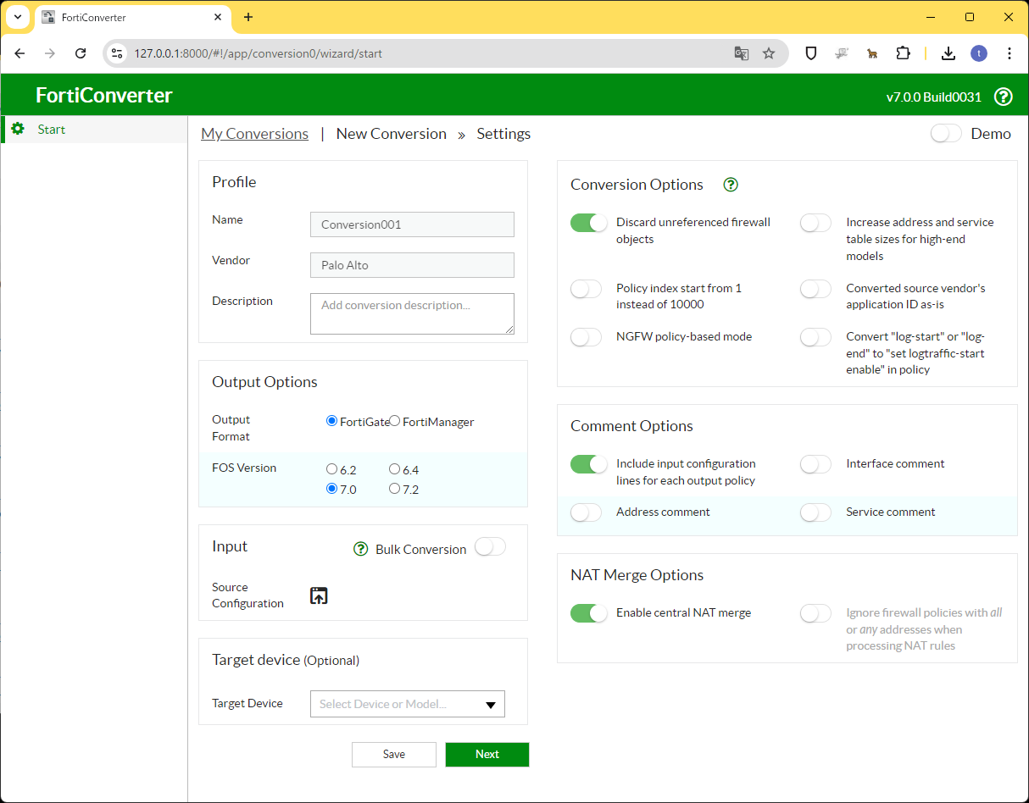Select FortiGate output format
The height and width of the screenshot is (803, 1029).
click(x=331, y=421)
